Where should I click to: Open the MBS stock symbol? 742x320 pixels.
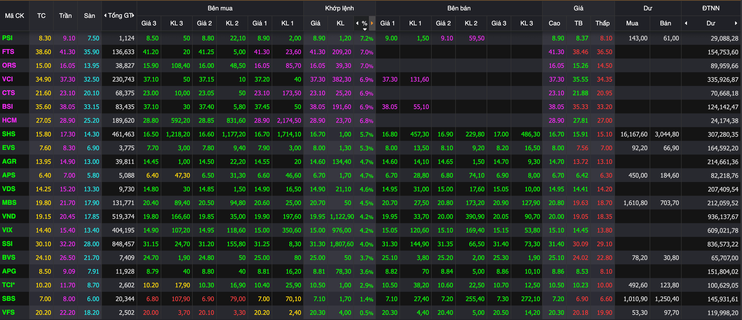(9, 203)
